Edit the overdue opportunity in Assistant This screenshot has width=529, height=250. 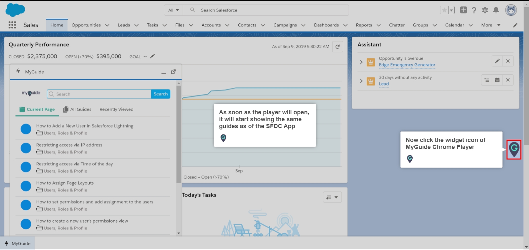(497, 61)
